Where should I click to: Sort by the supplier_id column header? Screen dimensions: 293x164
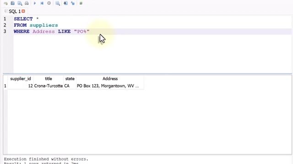pyautogui.click(x=21, y=79)
